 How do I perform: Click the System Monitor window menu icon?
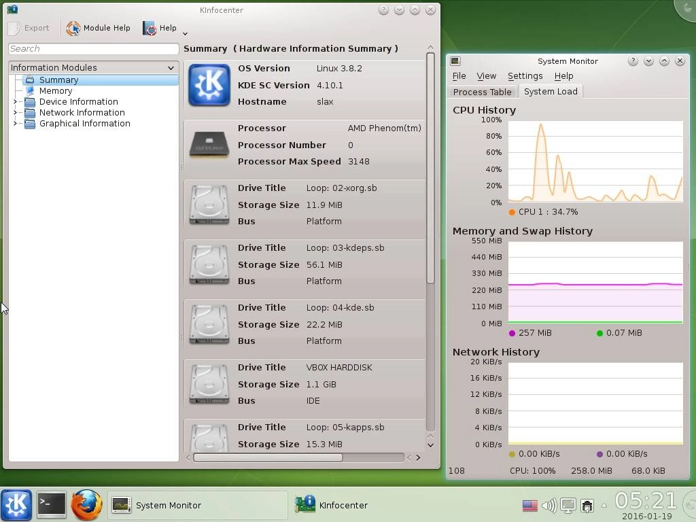click(455, 61)
